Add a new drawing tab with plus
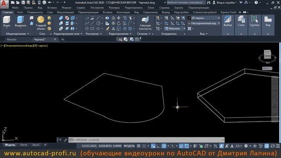Viewport: 281px width, 158px height. click(x=63, y=39)
